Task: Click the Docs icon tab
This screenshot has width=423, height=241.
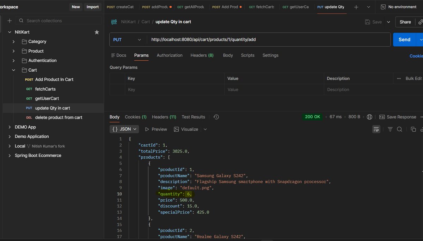Action: (x=118, y=55)
